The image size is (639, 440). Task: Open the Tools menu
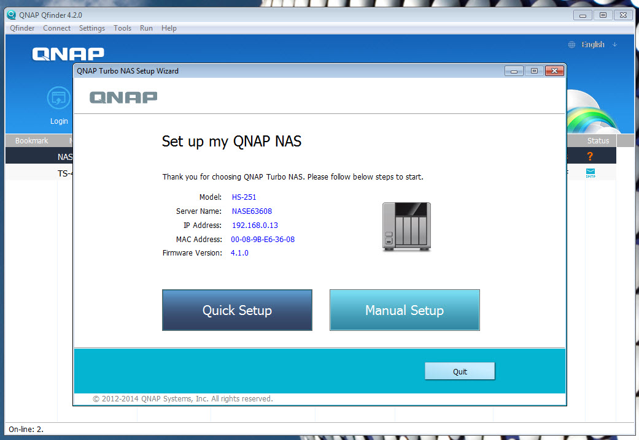coord(122,28)
